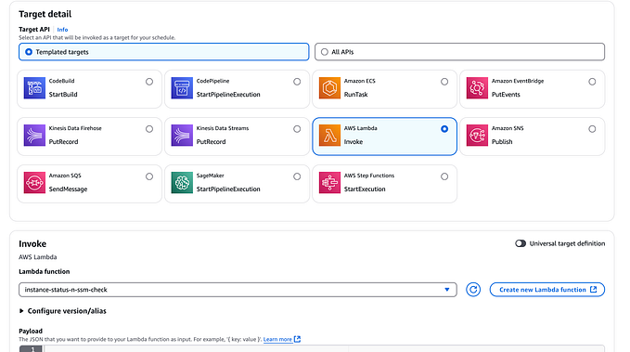Screen dimensions: 630x352
Task: Click the Amazon SNS service icon
Action: (477, 136)
